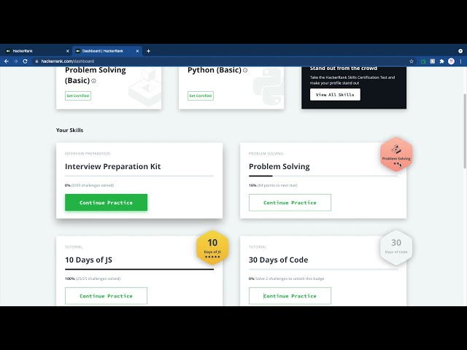Select the Dashboard | HackerRank tab
Image resolution: width=467 pixels, height=350 pixels.
pos(107,51)
